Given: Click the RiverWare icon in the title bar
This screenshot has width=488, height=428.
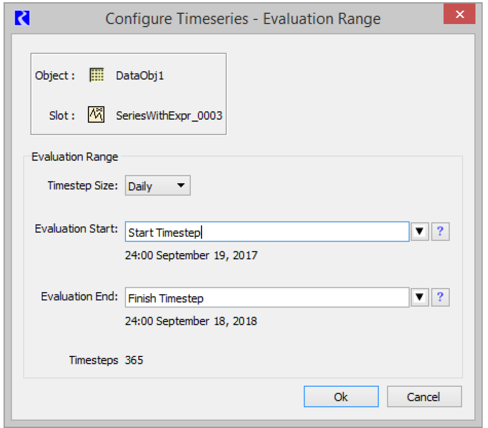Looking at the screenshot, I should [x=22, y=18].
